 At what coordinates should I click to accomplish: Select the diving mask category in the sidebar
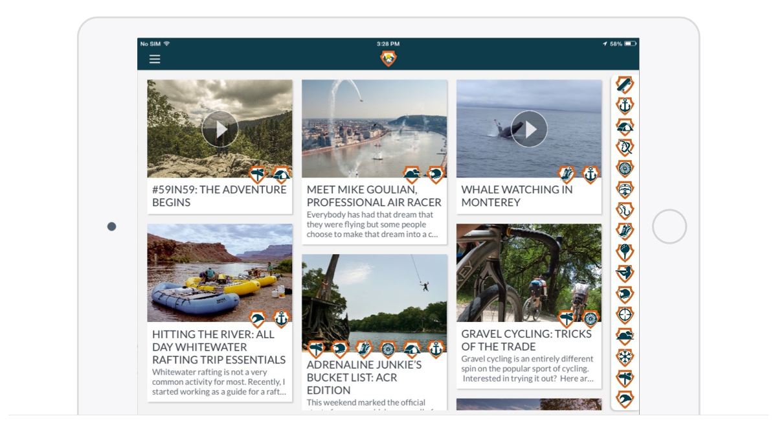tap(625, 189)
